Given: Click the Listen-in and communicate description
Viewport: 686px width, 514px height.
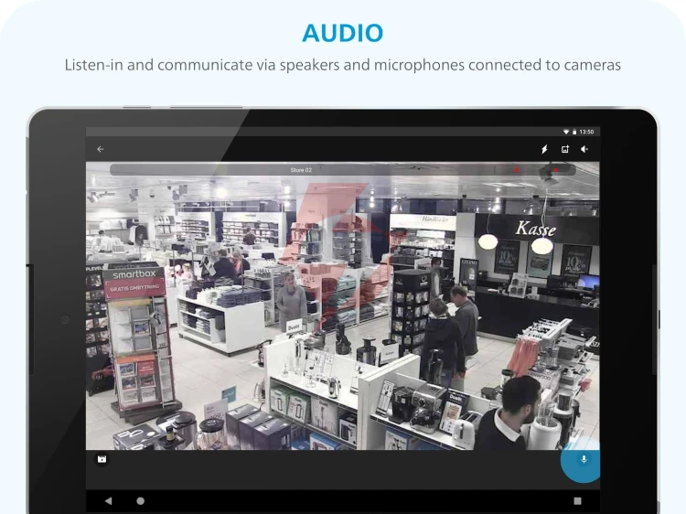Looking at the screenshot, I should coord(343,65).
